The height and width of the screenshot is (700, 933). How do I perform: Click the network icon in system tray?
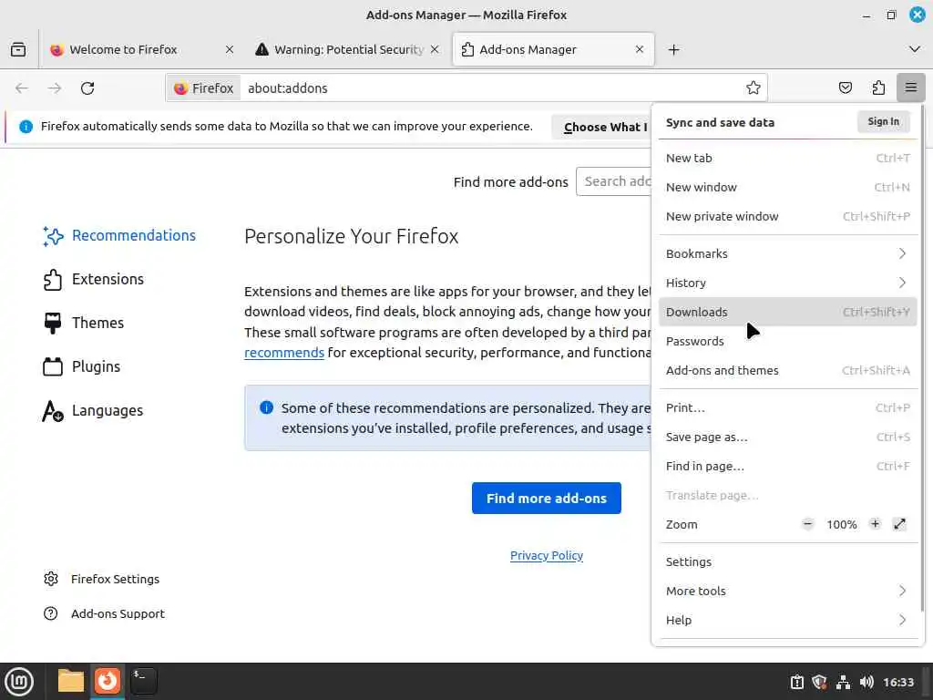[x=843, y=682]
